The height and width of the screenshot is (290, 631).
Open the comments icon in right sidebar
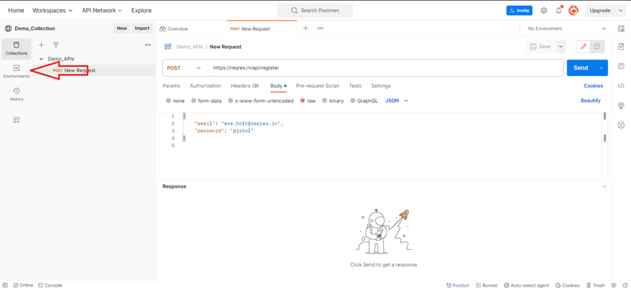(621, 66)
